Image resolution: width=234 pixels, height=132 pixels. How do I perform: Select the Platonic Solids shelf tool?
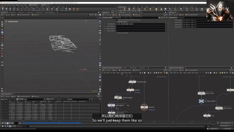57,10
